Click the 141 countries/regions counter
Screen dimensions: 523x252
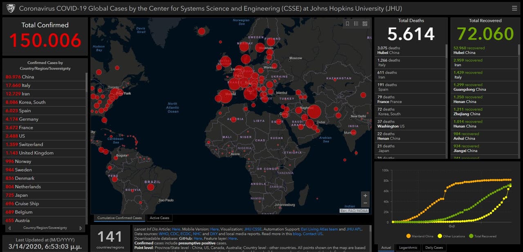pyautogui.click(x=110, y=239)
